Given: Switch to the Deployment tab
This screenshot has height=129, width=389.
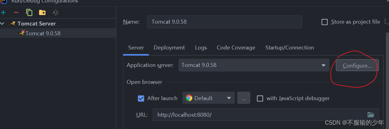Looking at the screenshot, I should pos(169,48).
